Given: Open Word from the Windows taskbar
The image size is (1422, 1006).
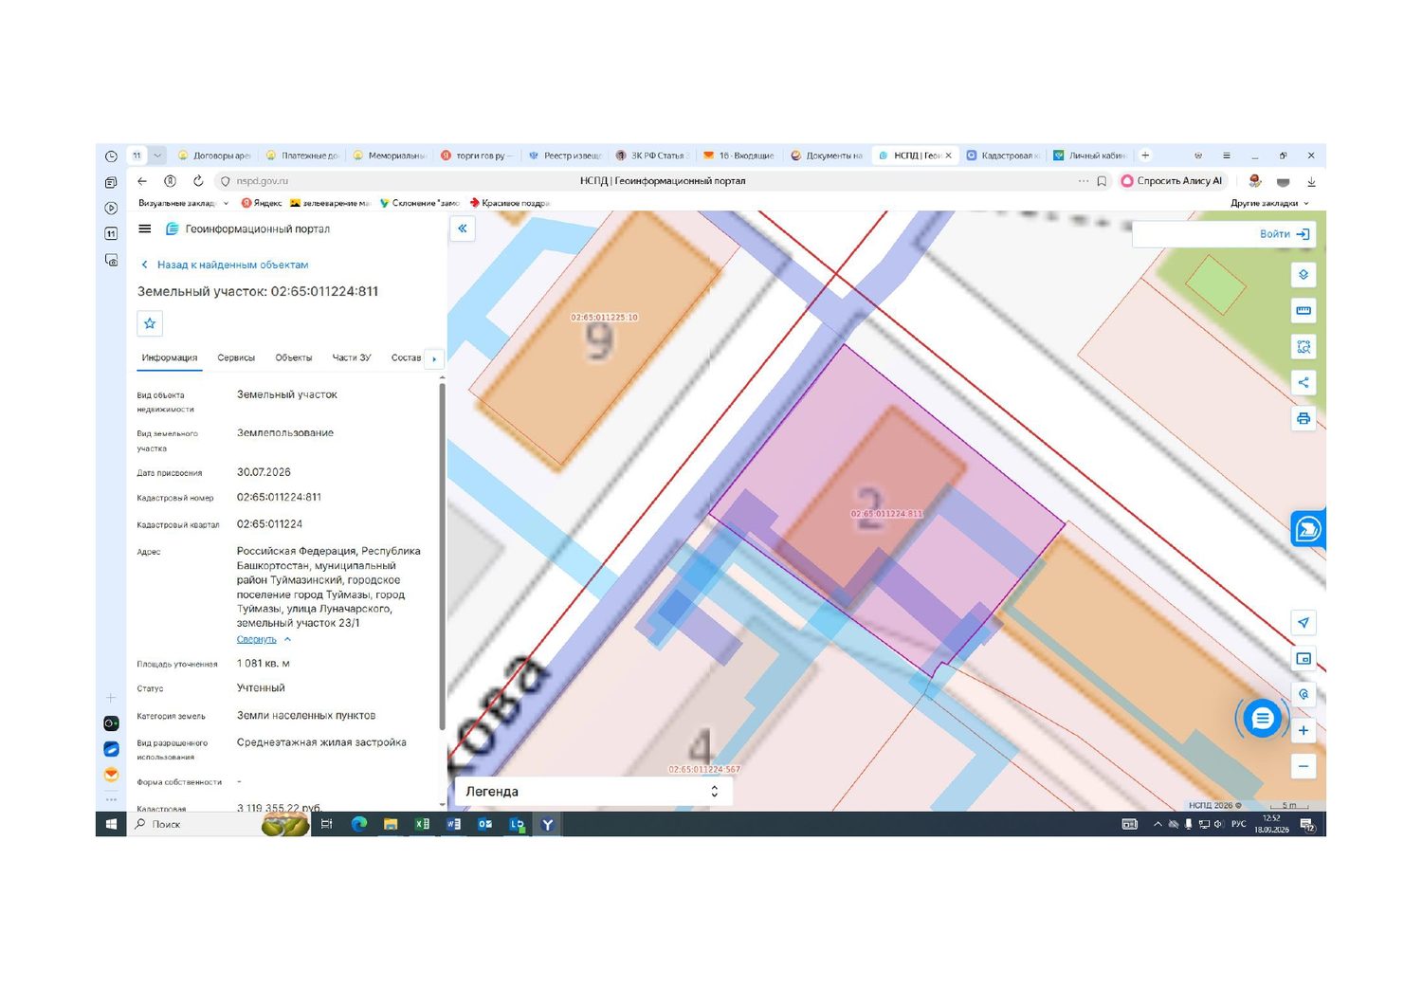Looking at the screenshot, I should pos(453,824).
